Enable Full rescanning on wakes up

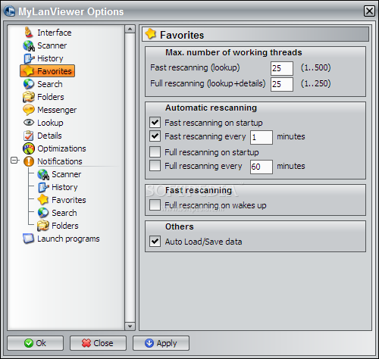[x=155, y=205]
